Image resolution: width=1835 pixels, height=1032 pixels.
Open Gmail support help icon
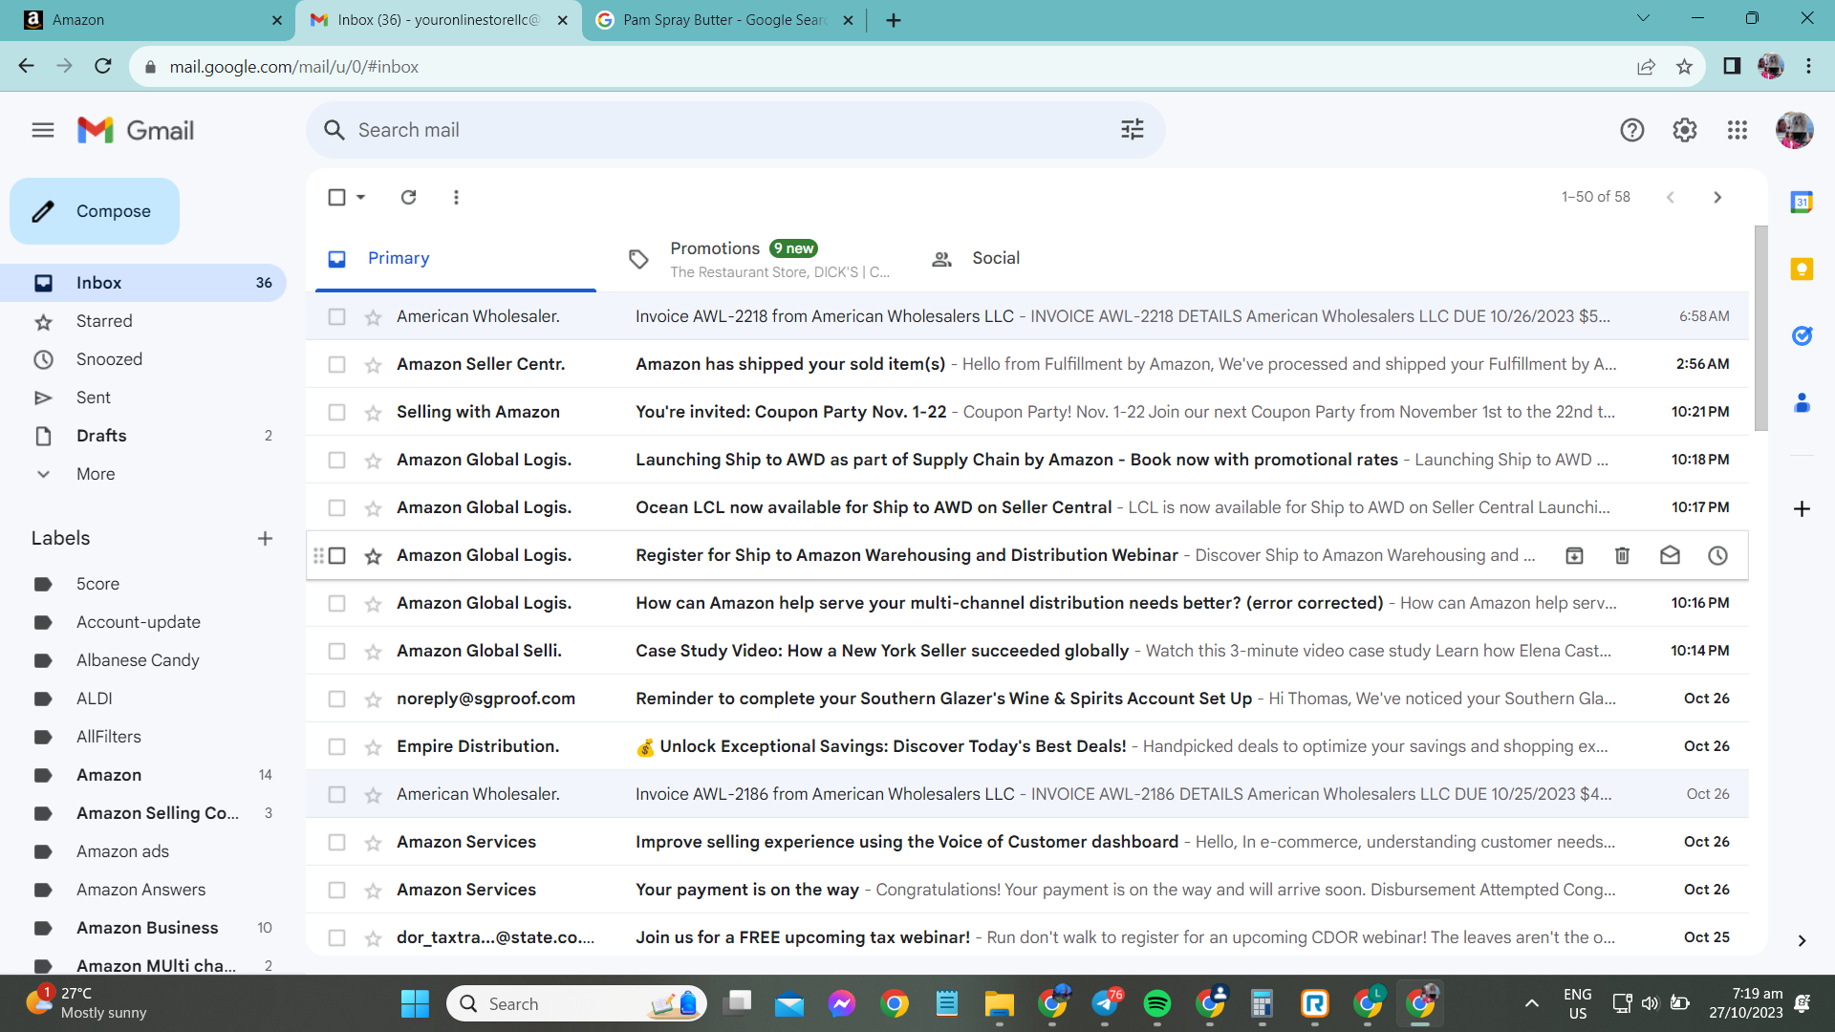[1632, 130]
